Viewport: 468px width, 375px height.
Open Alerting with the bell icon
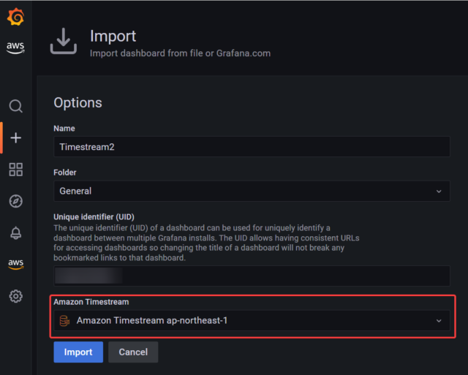point(15,232)
